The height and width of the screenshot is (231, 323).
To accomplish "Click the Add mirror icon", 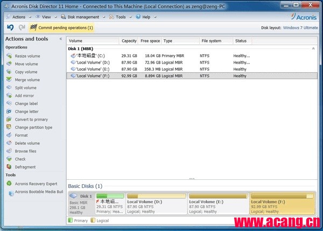I will 9,95.
